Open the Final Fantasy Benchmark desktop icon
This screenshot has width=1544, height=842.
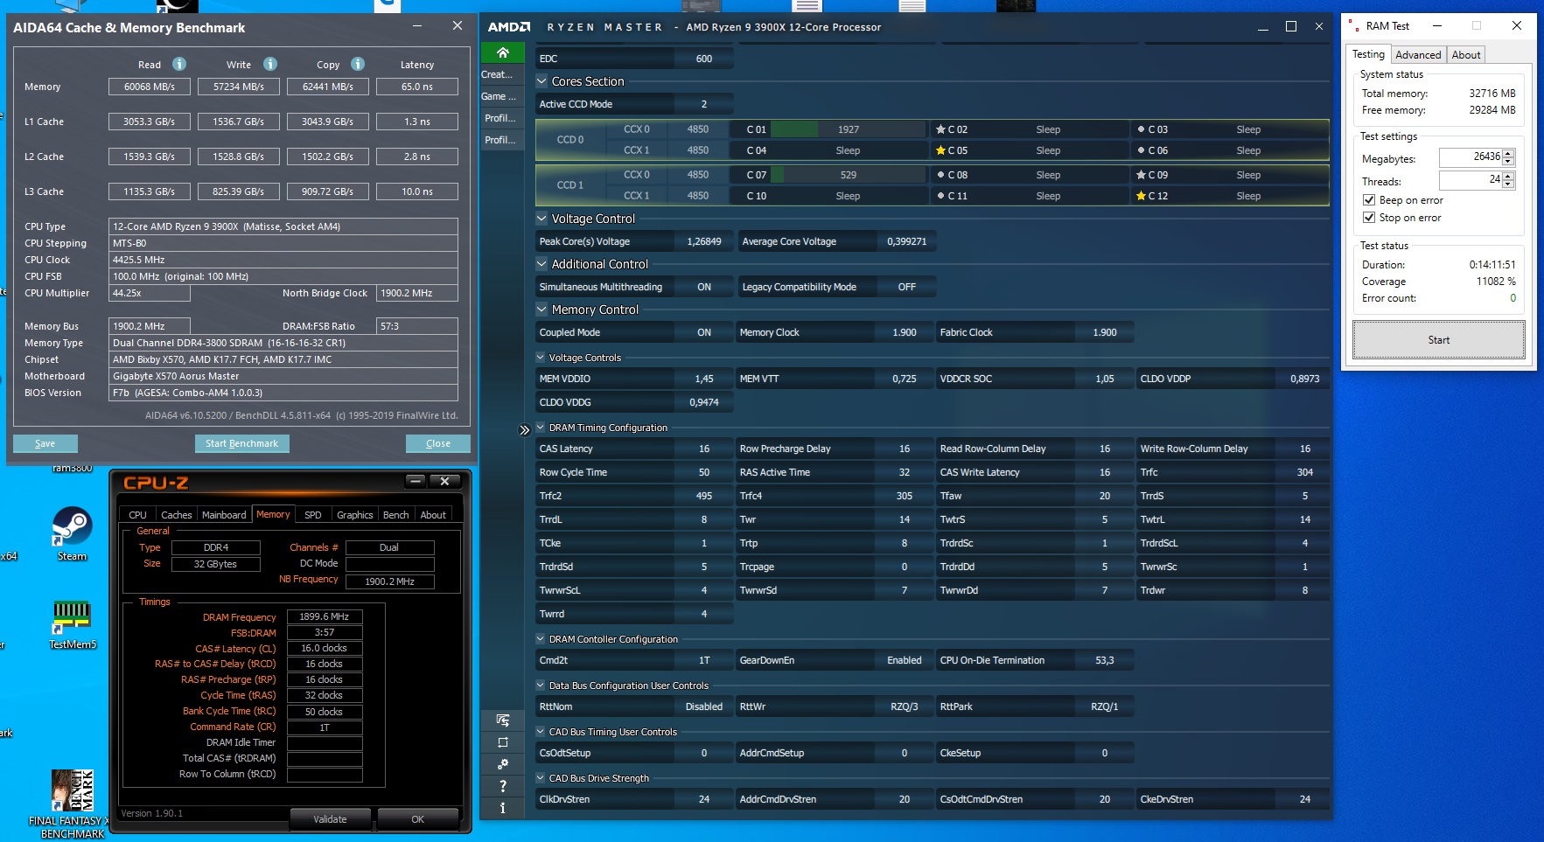coord(72,790)
